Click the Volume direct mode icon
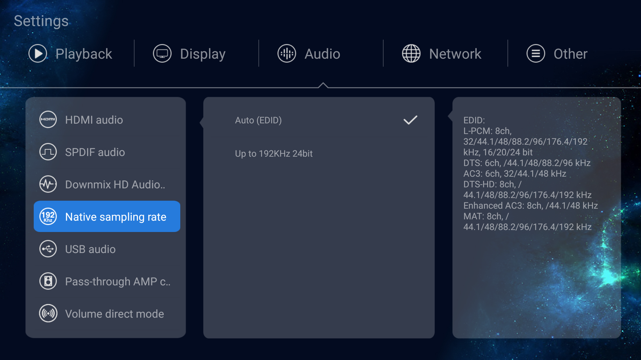Image resolution: width=641 pixels, height=360 pixels. tap(48, 314)
